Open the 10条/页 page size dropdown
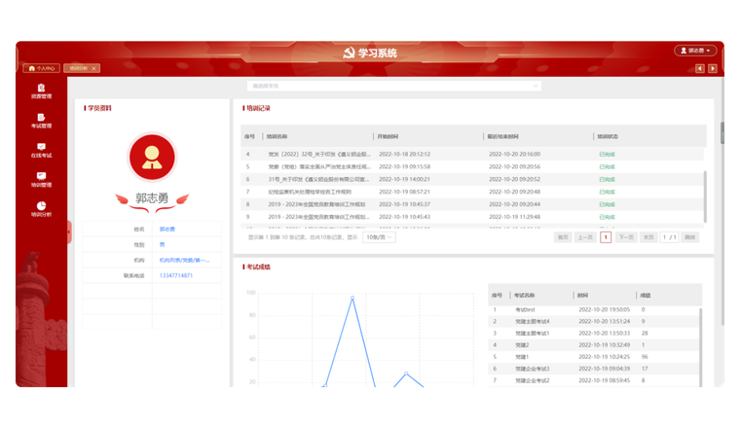The width and height of the screenshot is (740, 428). click(379, 237)
